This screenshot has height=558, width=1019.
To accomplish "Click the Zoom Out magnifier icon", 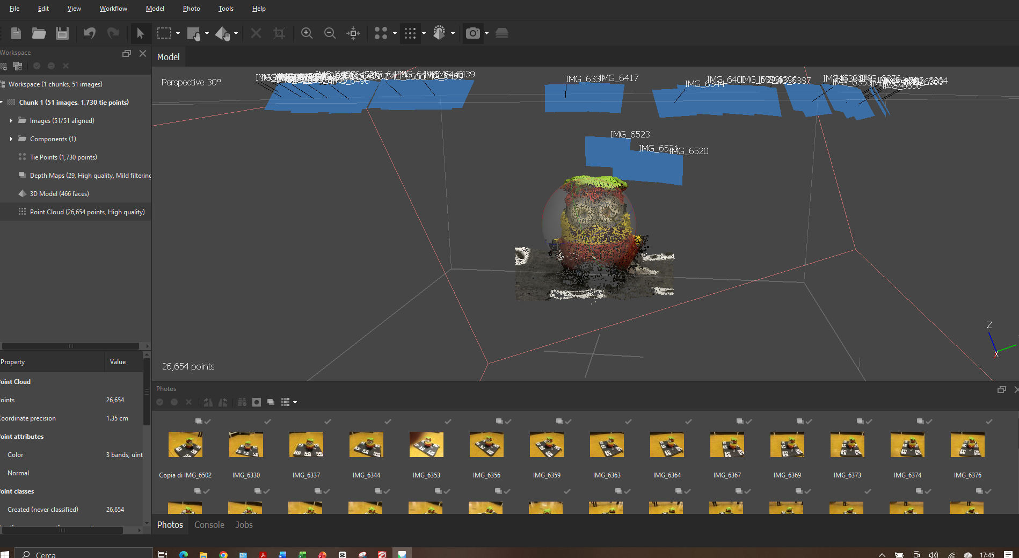I will (x=330, y=33).
